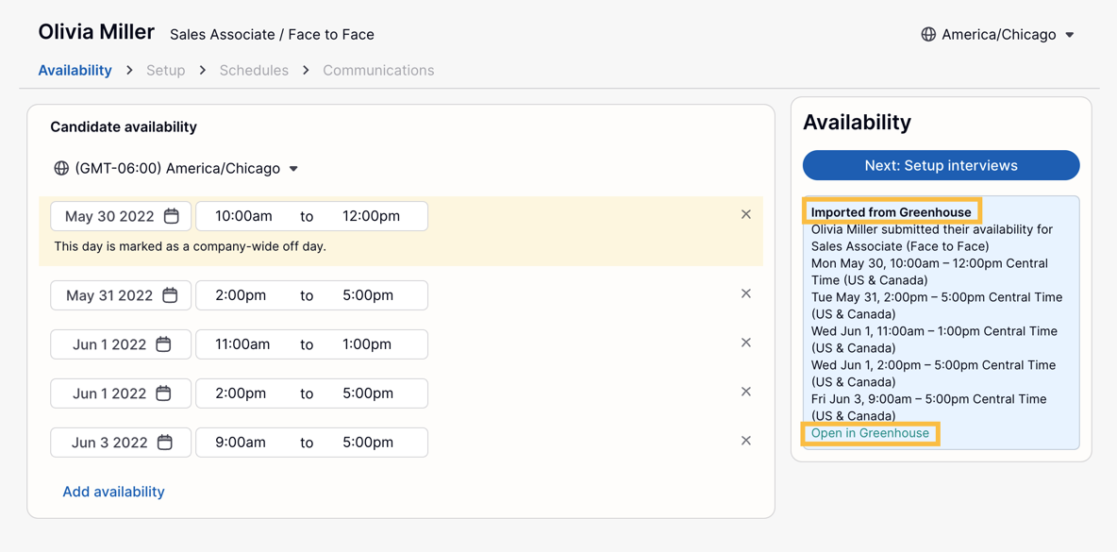Change the 2:00pm start time on May 31

(x=240, y=295)
